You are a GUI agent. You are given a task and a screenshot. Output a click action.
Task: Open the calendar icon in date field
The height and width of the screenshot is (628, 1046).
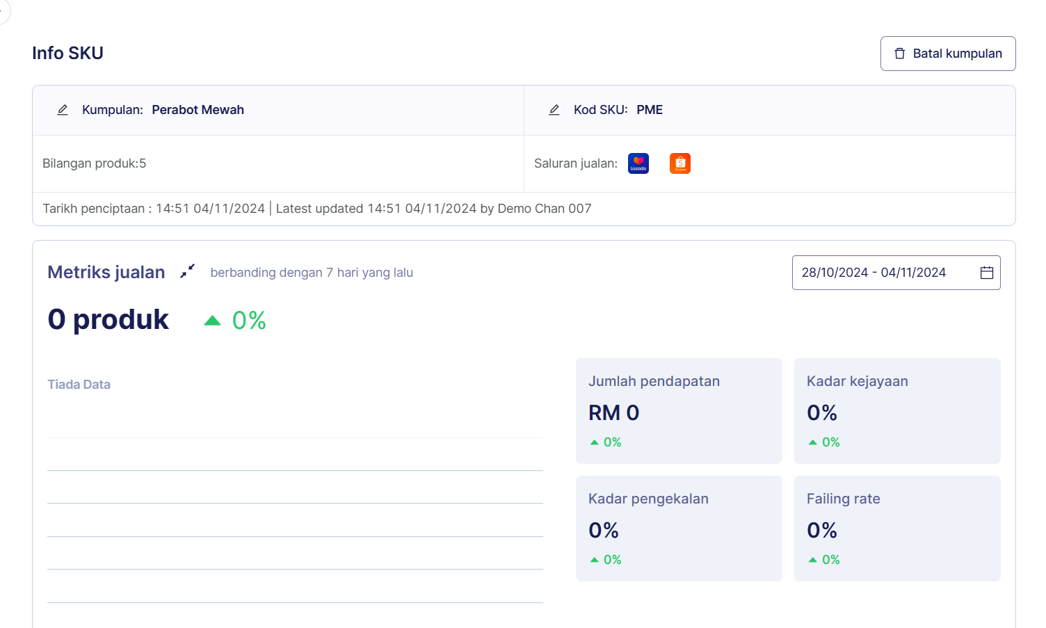point(986,273)
